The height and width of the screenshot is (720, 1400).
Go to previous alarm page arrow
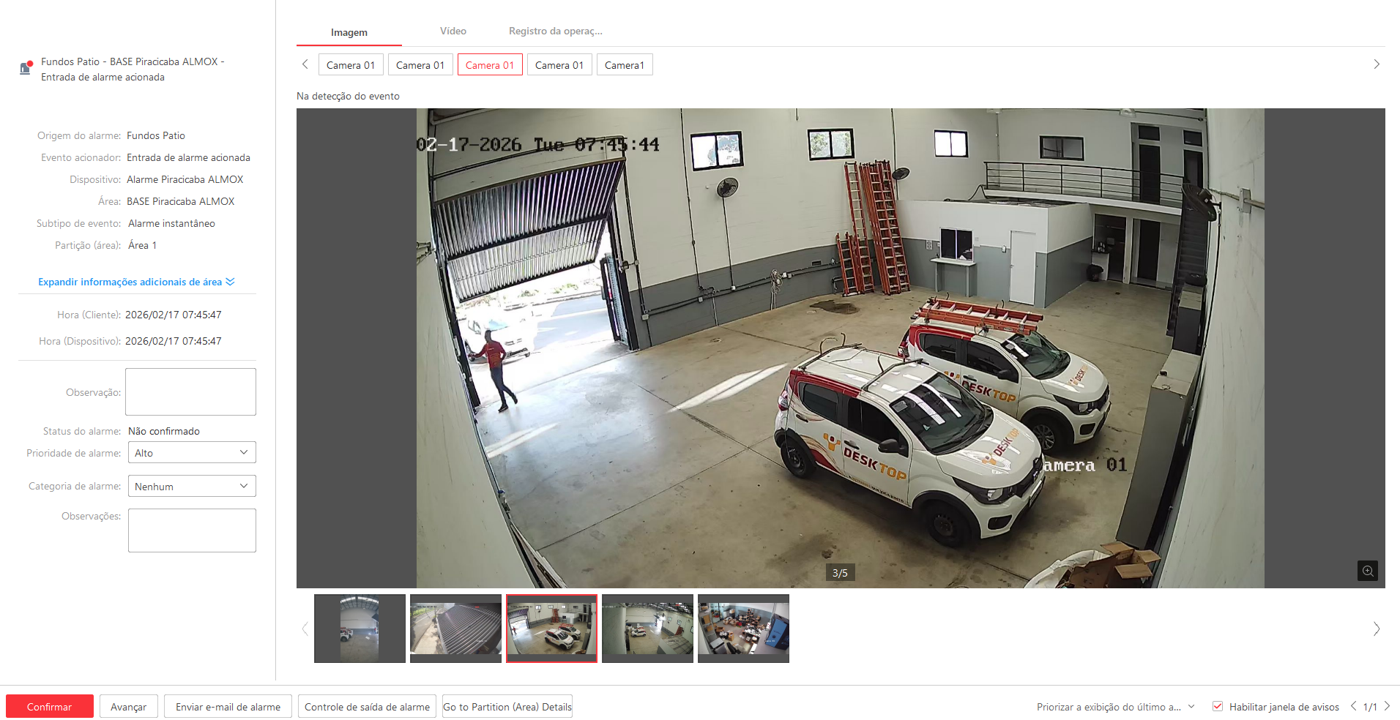coord(1353,706)
